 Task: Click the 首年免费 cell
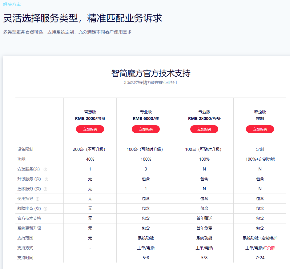pos(204,228)
